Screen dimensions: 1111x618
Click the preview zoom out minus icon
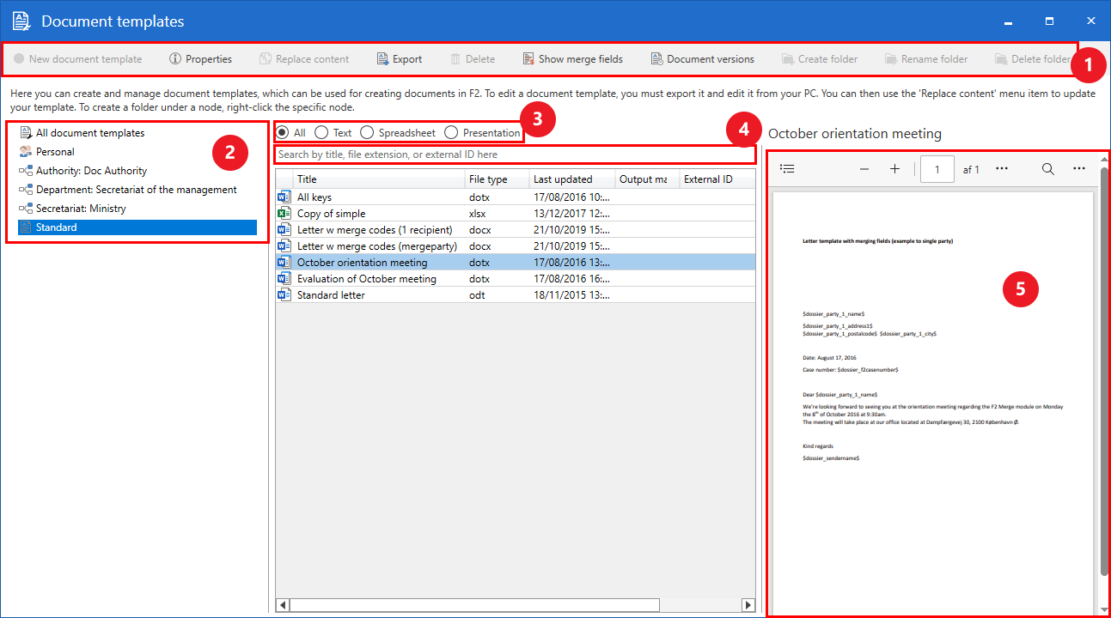point(864,169)
